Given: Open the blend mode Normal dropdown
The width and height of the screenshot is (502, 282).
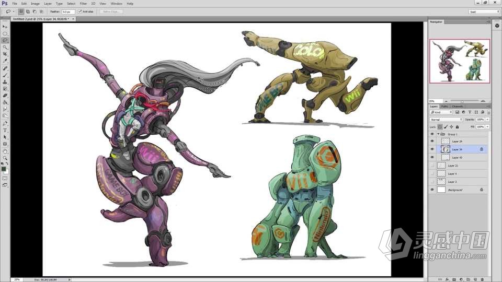Looking at the screenshot, I should [x=446, y=120].
